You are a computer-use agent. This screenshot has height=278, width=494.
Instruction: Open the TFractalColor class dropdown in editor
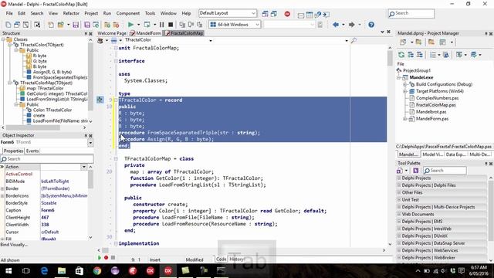tap(211, 40)
